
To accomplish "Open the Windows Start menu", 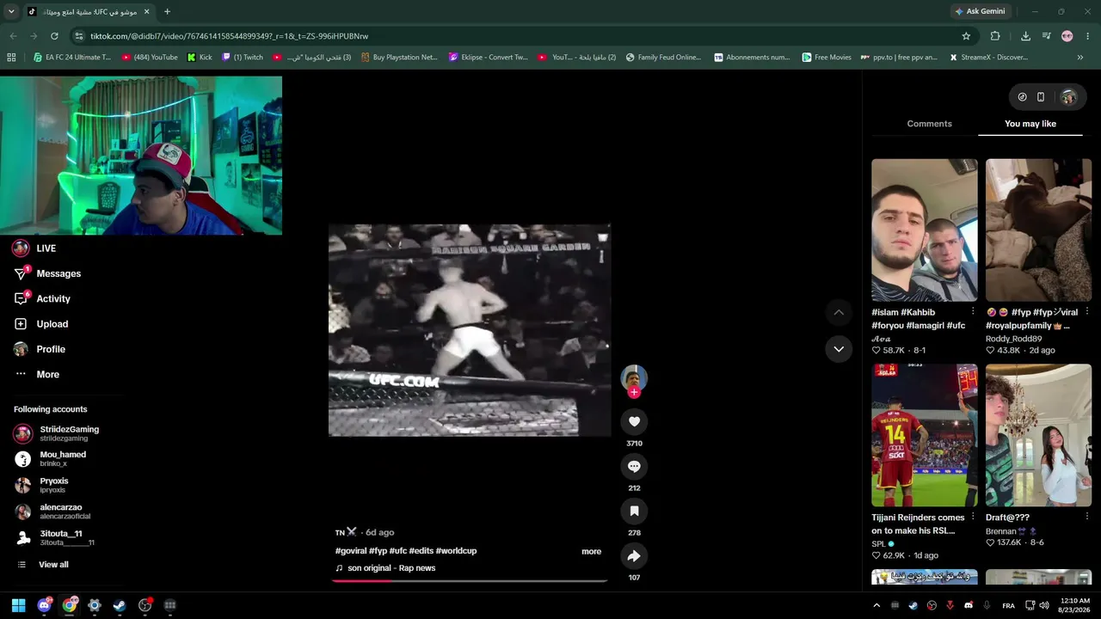I will coord(18,605).
